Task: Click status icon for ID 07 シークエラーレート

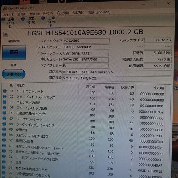Action: click(x=4, y=118)
